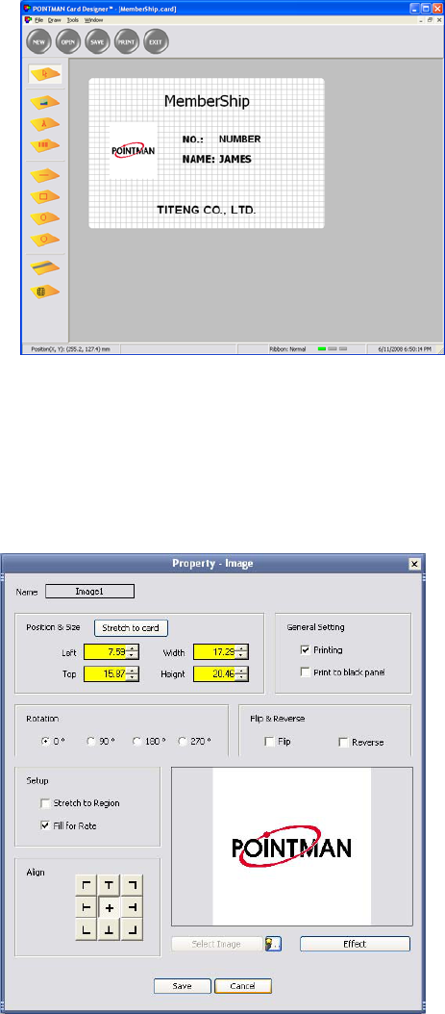Align image to middle left
Image resolution: width=445 pixels, height=1014 pixels.
87,908
